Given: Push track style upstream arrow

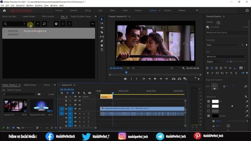Looking at the screenshot, I should (x=247, y=45).
